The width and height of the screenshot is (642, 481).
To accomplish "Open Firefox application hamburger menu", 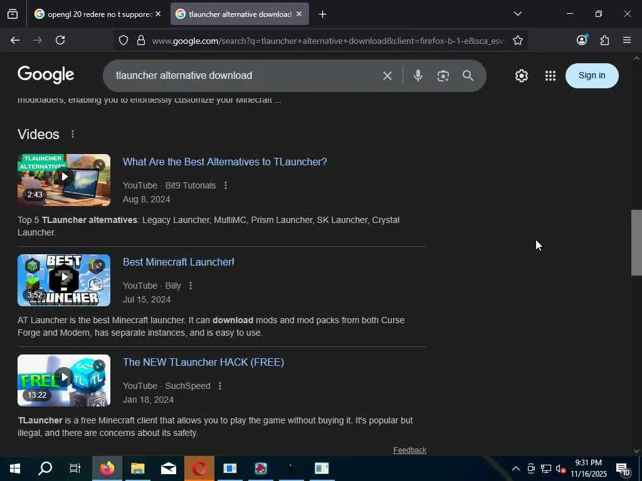I will coord(627,40).
